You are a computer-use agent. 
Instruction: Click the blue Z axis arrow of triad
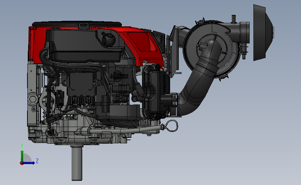29,163
